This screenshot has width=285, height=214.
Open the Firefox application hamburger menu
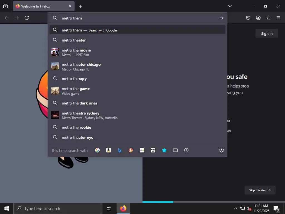(x=278, y=18)
